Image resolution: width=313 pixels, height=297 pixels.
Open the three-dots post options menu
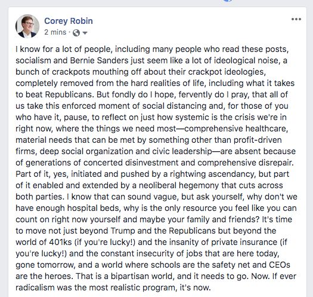click(296, 19)
